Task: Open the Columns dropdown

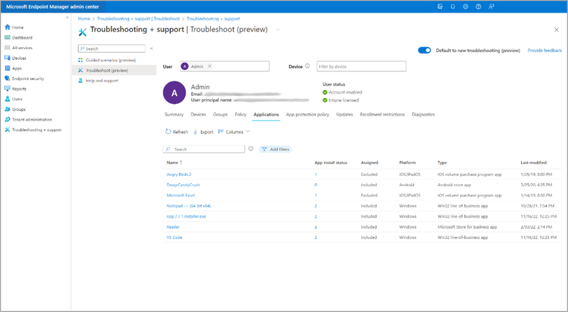Action: pyautogui.click(x=234, y=132)
